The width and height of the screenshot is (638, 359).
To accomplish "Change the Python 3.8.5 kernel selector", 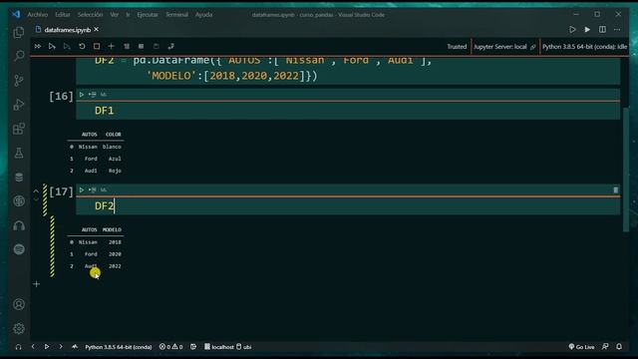I will pos(584,47).
